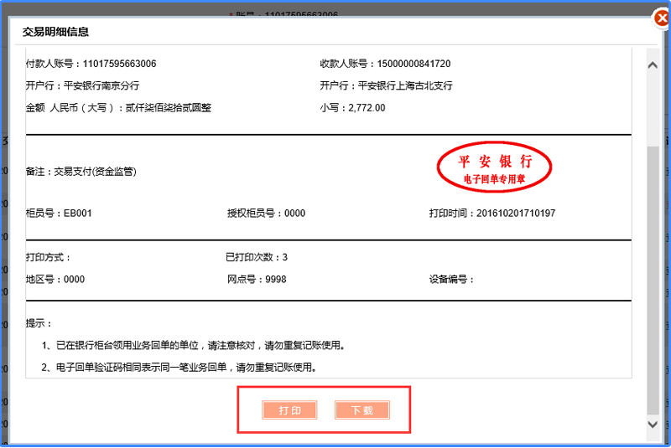Click the amount in words 贰仟柒佰柒拾贰圆整

(168, 107)
